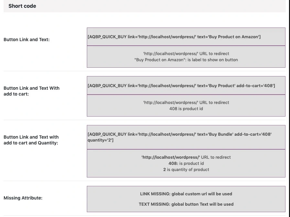Click '408 is product id' under Buy Product shortcode
This screenshot has height=217, width=290.
186,108
